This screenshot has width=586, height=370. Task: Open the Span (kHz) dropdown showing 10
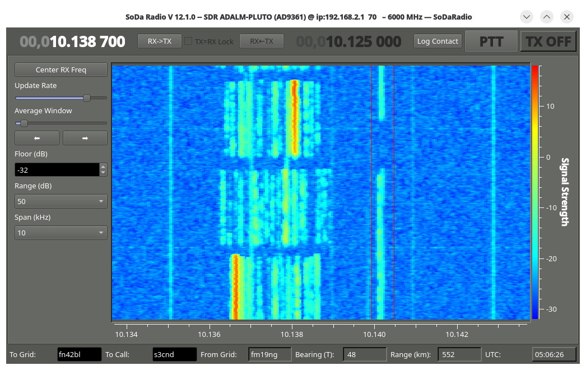click(x=61, y=233)
